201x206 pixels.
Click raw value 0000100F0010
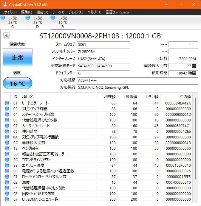pos(178,165)
